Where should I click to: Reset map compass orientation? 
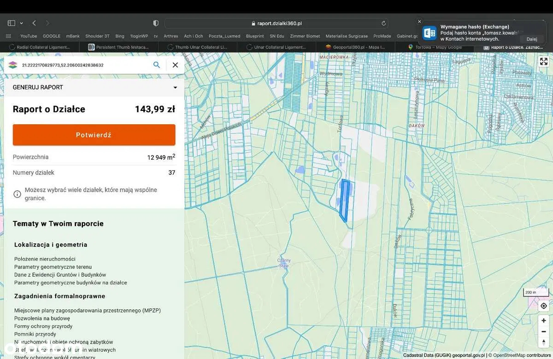[544, 342]
